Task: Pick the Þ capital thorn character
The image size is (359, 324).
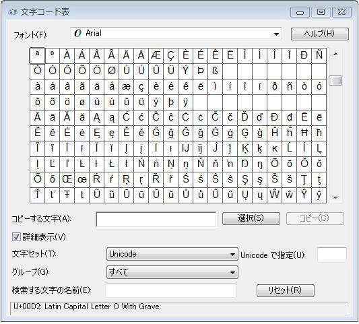Action: [200, 71]
